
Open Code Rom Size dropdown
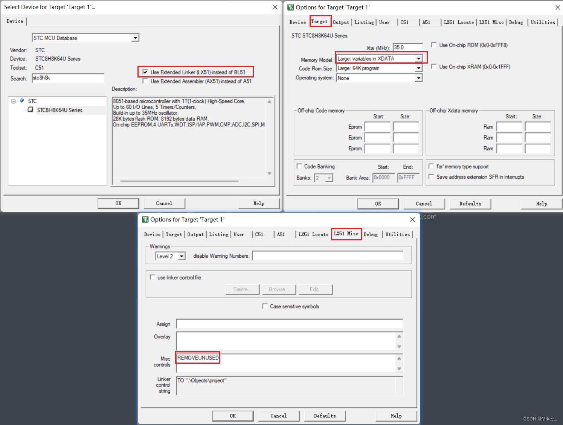pos(418,68)
